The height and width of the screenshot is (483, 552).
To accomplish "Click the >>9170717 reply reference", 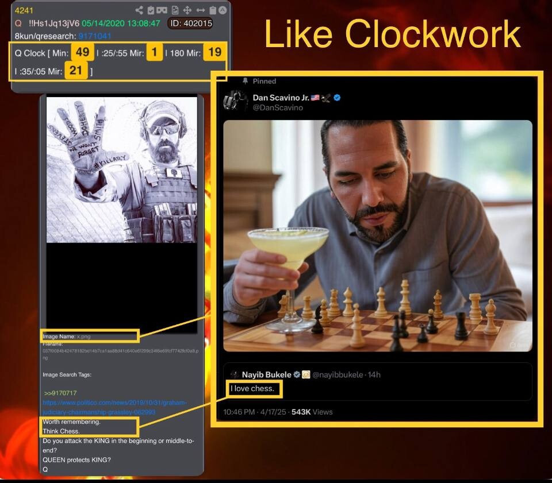I will pos(60,393).
